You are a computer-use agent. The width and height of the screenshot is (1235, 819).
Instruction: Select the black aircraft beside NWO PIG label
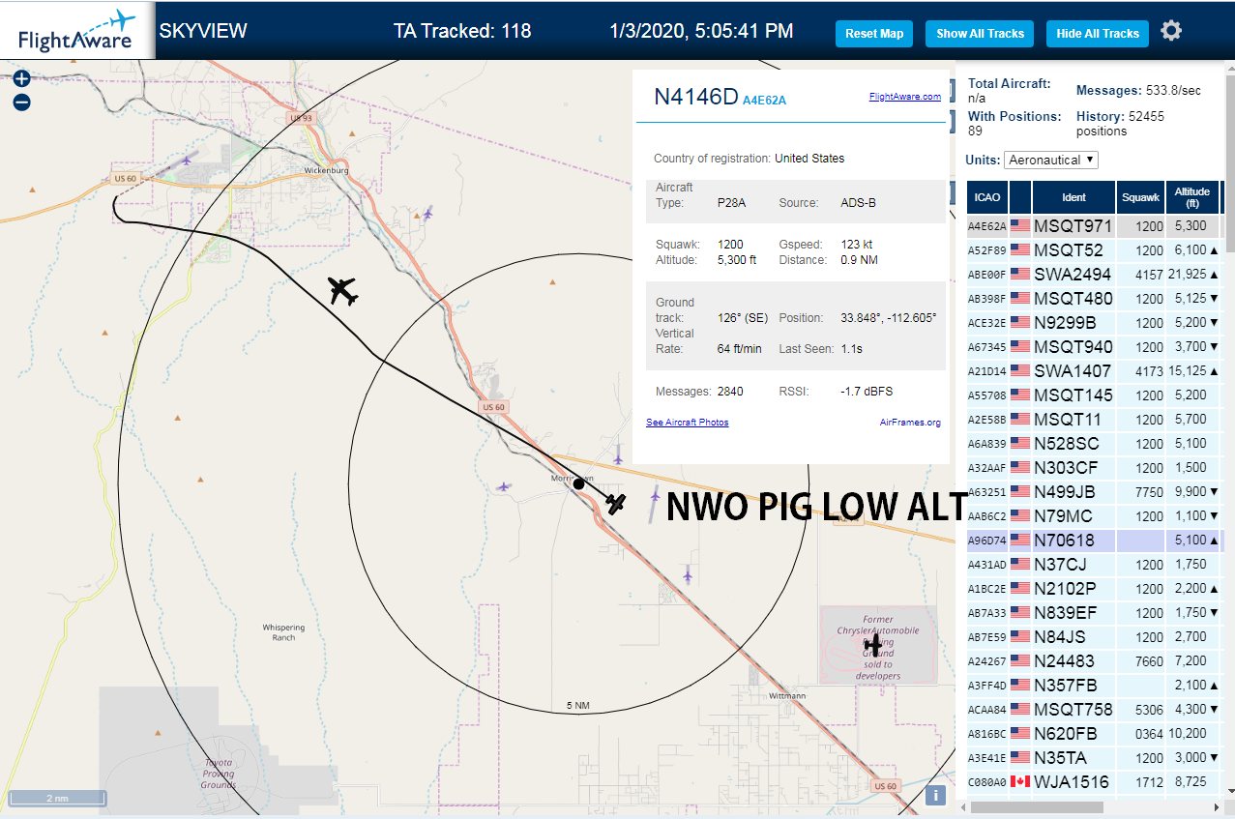coord(616,503)
